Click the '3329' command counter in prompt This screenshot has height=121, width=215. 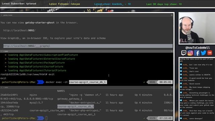tap(152, 118)
